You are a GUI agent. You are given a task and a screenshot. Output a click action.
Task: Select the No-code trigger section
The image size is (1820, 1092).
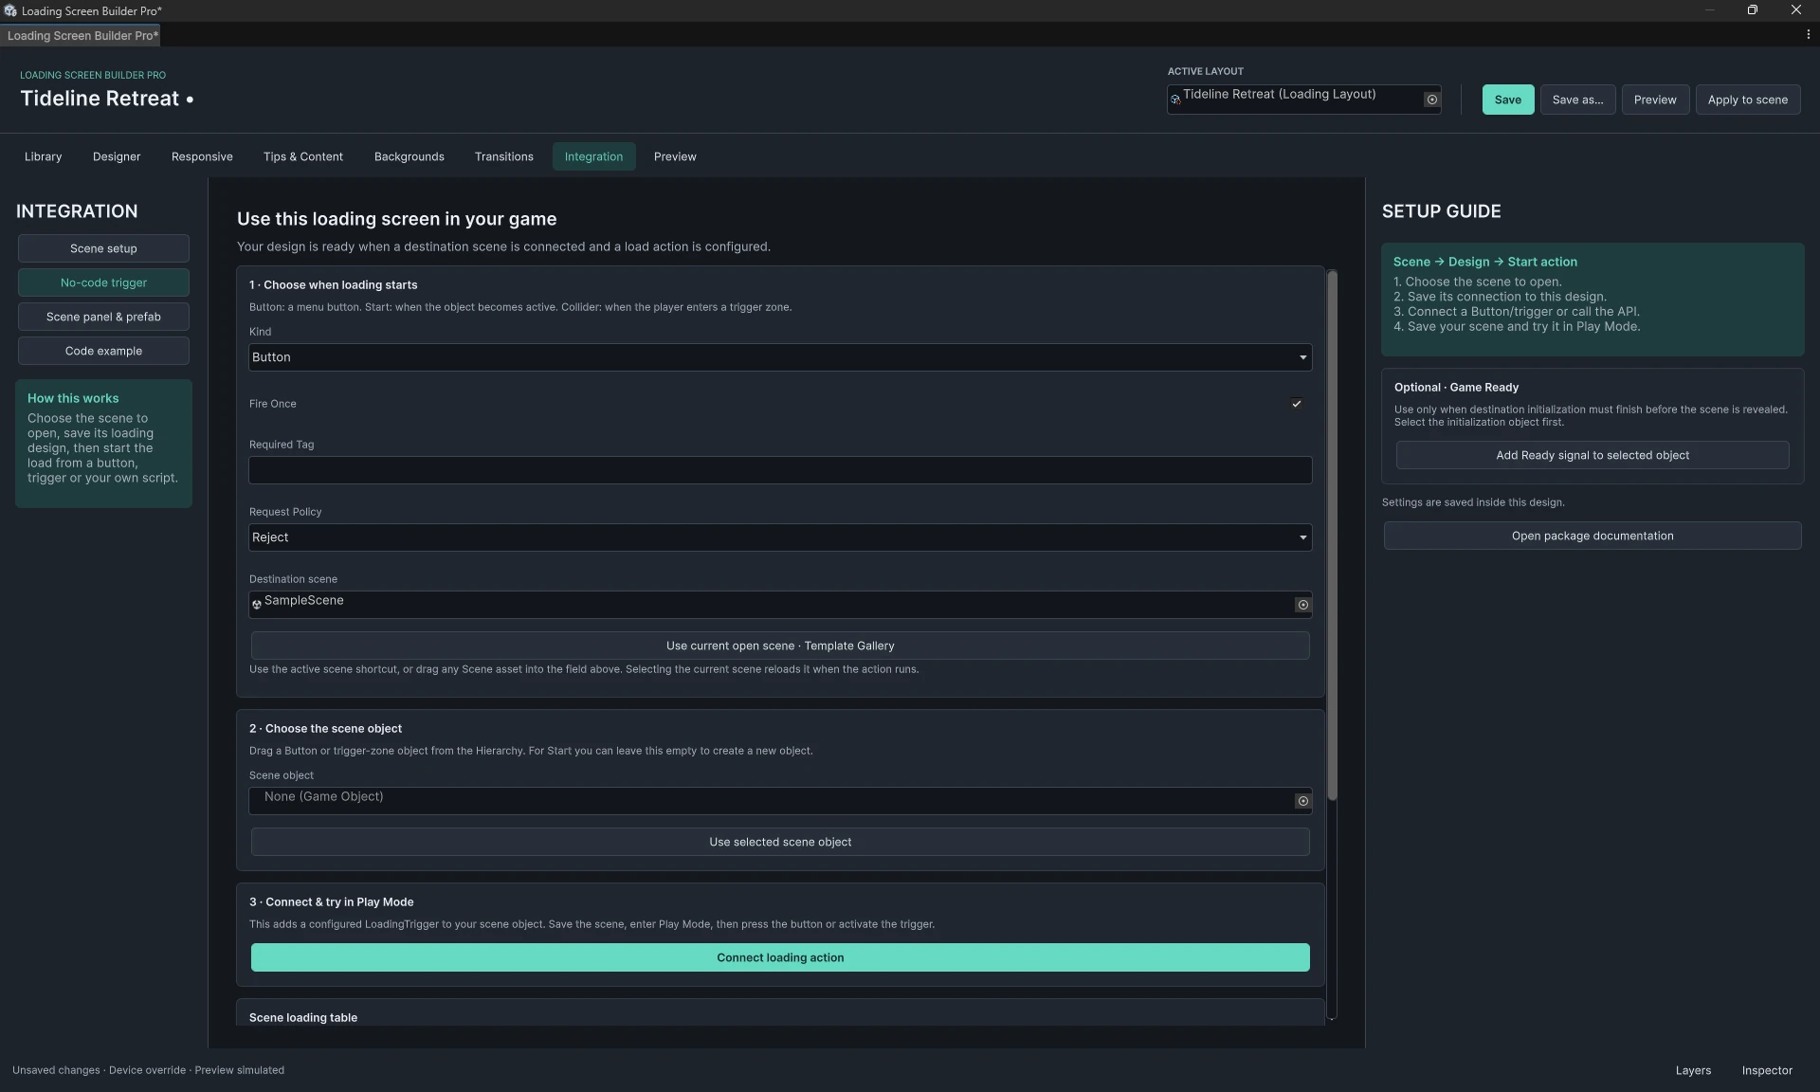[103, 282]
